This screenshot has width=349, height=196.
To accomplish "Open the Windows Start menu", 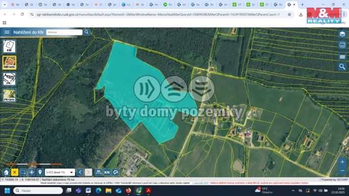I will click(7, 190).
